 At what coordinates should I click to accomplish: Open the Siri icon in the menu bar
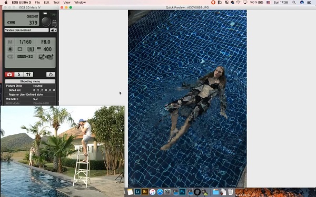coord(302,3)
